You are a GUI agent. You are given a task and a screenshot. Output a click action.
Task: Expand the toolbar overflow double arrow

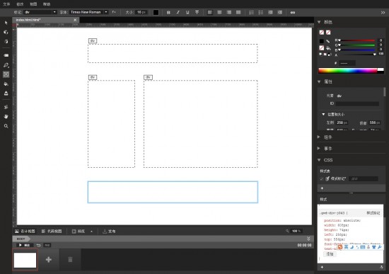(383, 13)
